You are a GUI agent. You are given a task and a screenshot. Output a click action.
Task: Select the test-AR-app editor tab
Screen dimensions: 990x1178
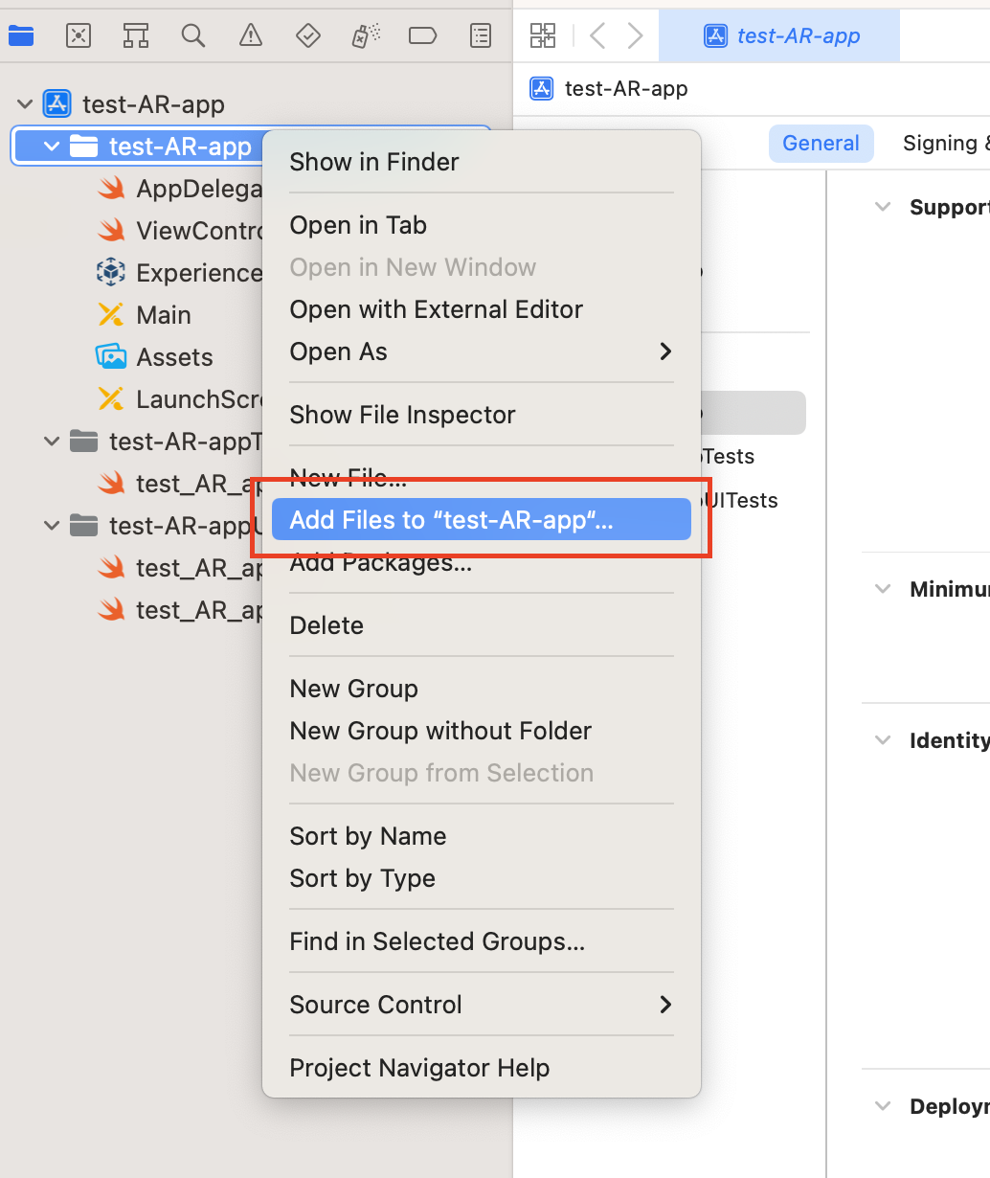780,36
